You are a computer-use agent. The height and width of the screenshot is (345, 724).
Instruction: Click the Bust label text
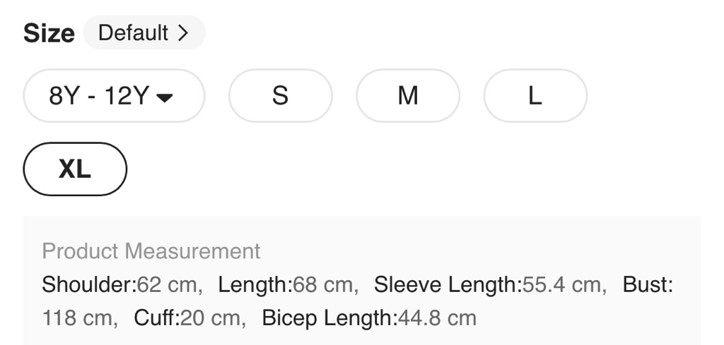[646, 285]
